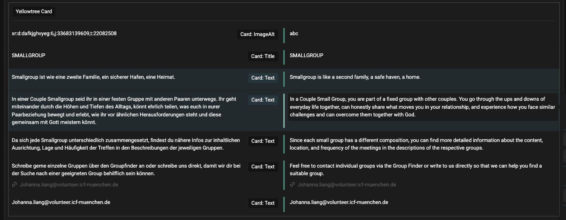Open the greyed email link under "Feel free to contact"
Viewport: 566px width, 220px height.
pos(347,185)
